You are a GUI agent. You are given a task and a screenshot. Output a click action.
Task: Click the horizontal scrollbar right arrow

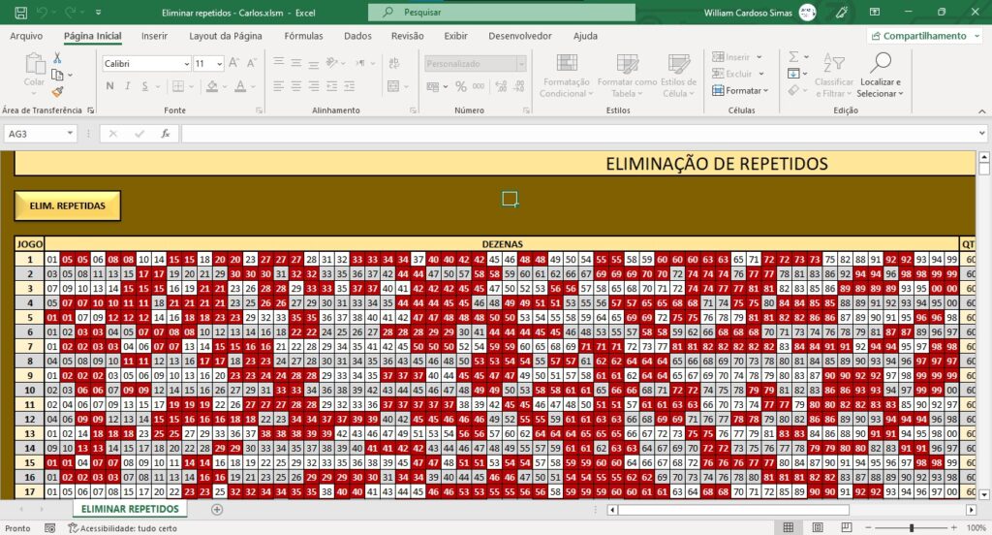[971, 509]
